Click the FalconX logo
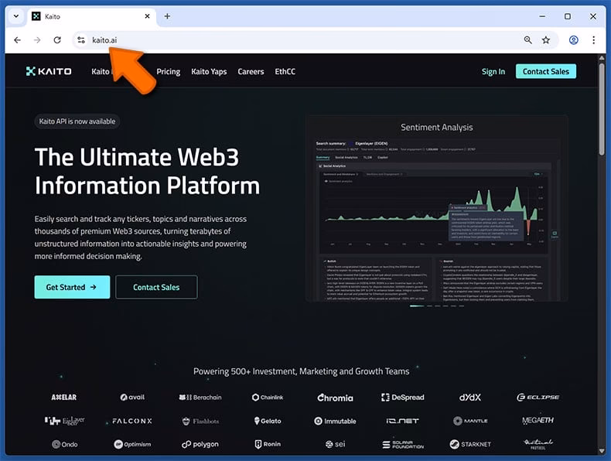This screenshot has height=461, width=611. [132, 421]
